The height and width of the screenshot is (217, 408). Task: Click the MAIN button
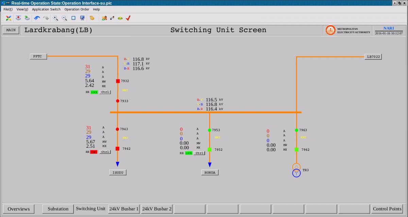pyautogui.click(x=11, y=30)
